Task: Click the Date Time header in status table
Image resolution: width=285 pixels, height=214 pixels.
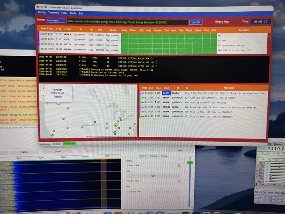Action: (47, 29)
